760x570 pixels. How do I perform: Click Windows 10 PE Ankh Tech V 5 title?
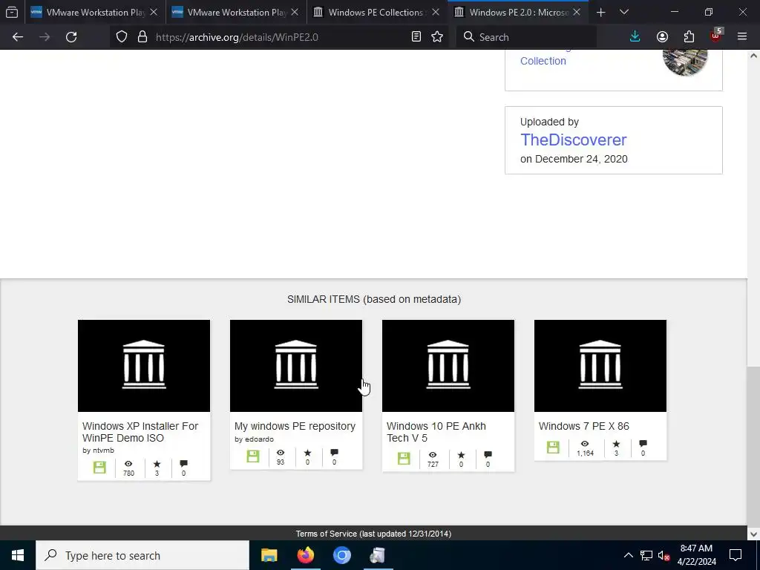tap(436, 432)
